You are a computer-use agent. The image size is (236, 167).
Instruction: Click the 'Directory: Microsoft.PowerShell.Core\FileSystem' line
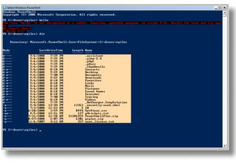[68, 42]
